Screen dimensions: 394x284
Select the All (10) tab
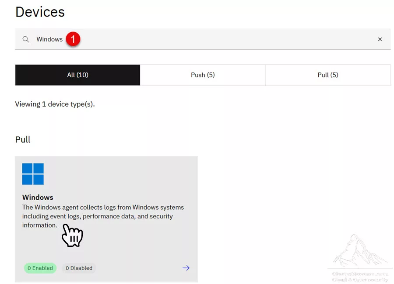pos(77,75)
